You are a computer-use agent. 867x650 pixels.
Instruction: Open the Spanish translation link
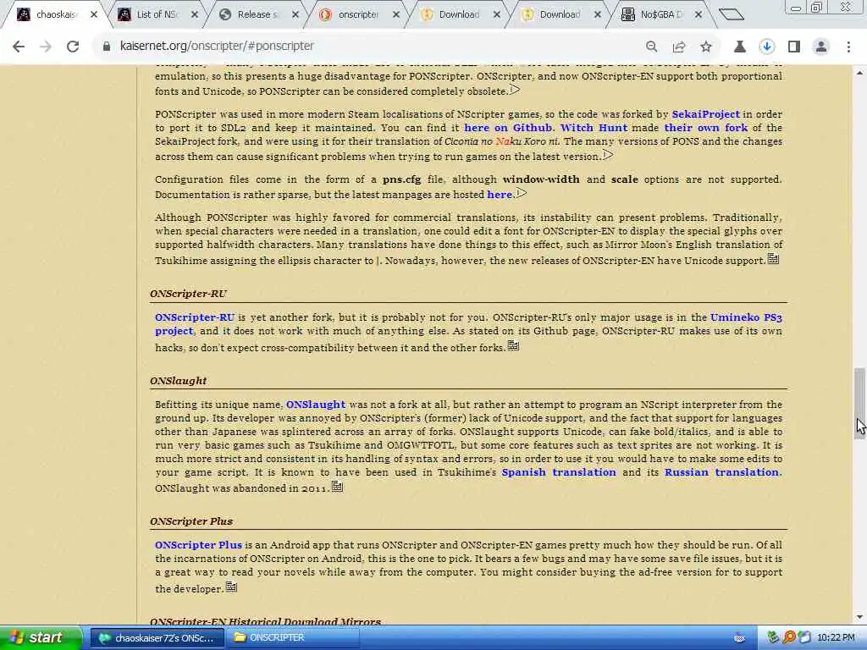559,472
